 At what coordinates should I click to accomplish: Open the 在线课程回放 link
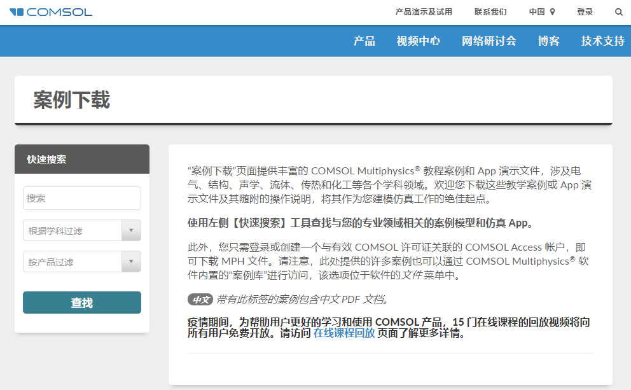click(344, 333)
